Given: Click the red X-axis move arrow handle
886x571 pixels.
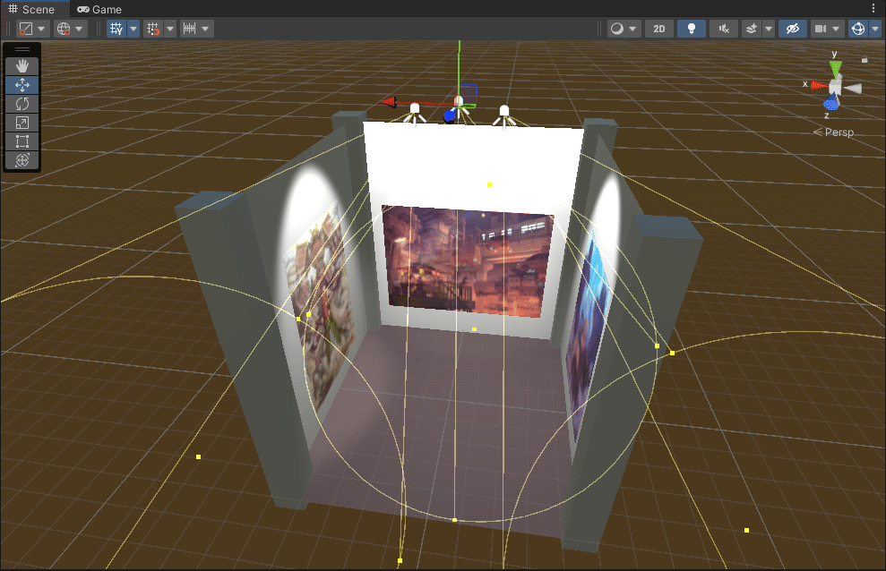Looking at the screenshot, I should point(389,101).
